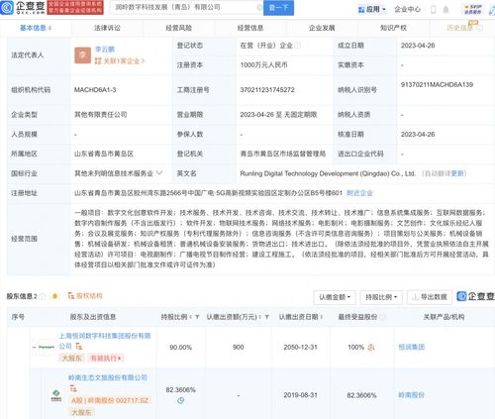
Task: Open the notification bell icon
Action: 445,10
